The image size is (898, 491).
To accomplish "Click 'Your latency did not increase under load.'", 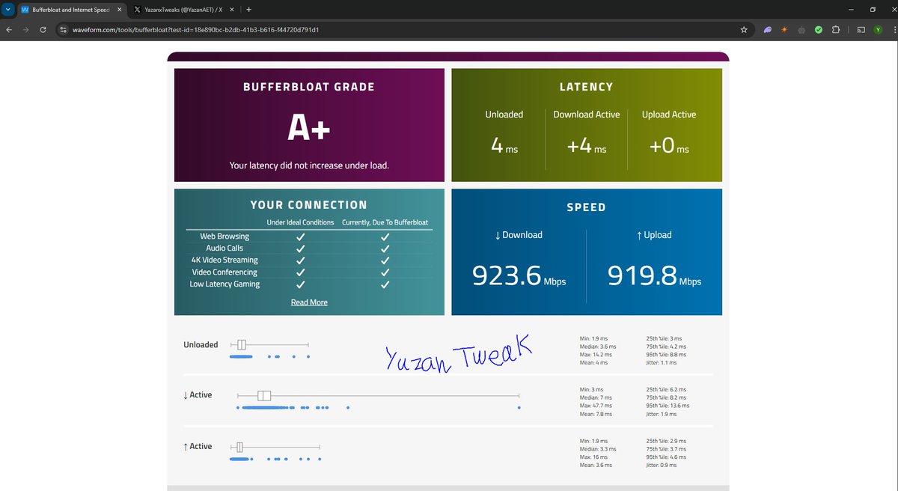I will coord(309,165).
